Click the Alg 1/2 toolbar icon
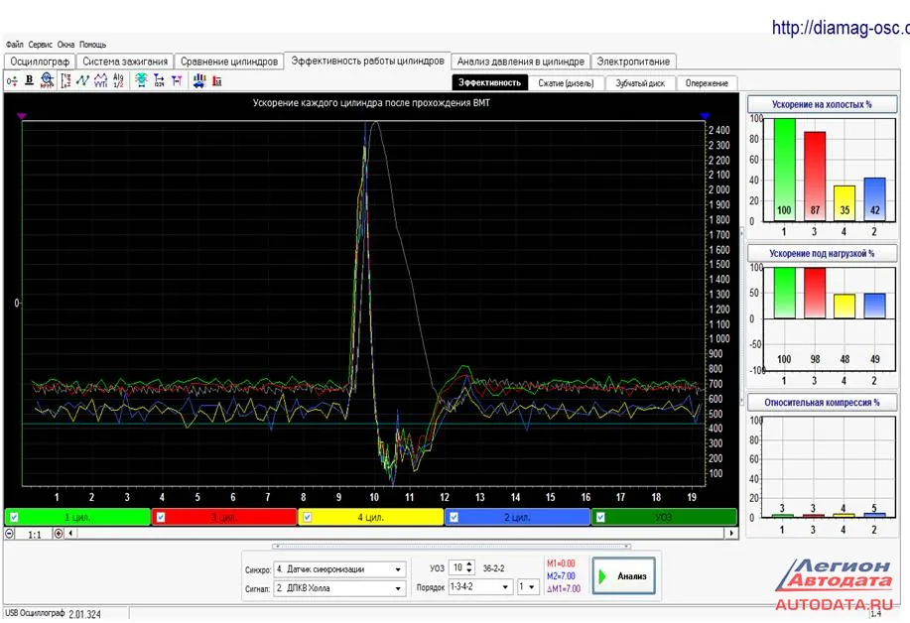This screenshot has height=623, width=910. point(118,80)
